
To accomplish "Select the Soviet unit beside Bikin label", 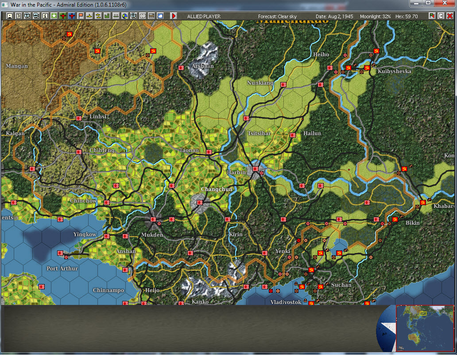I will pyautogui.click(x=395, y=219).
